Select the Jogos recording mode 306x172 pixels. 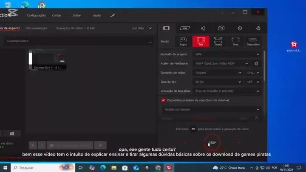click(x=183, y=41)
